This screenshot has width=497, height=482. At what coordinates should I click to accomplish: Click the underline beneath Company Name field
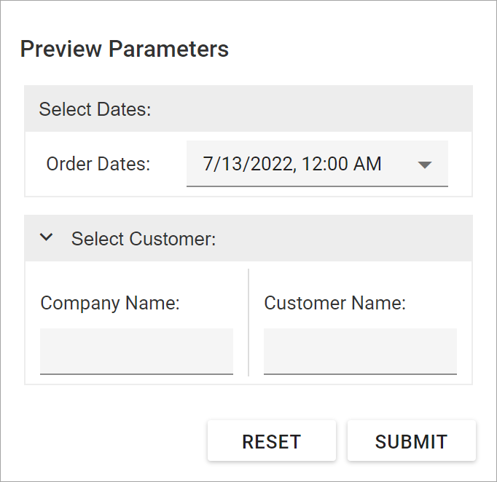[136, 374]
